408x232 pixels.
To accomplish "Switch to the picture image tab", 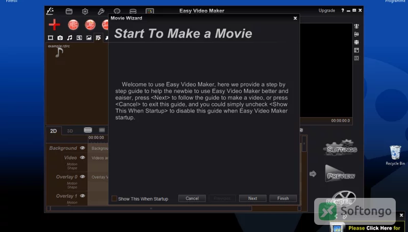I will (89, 38).
